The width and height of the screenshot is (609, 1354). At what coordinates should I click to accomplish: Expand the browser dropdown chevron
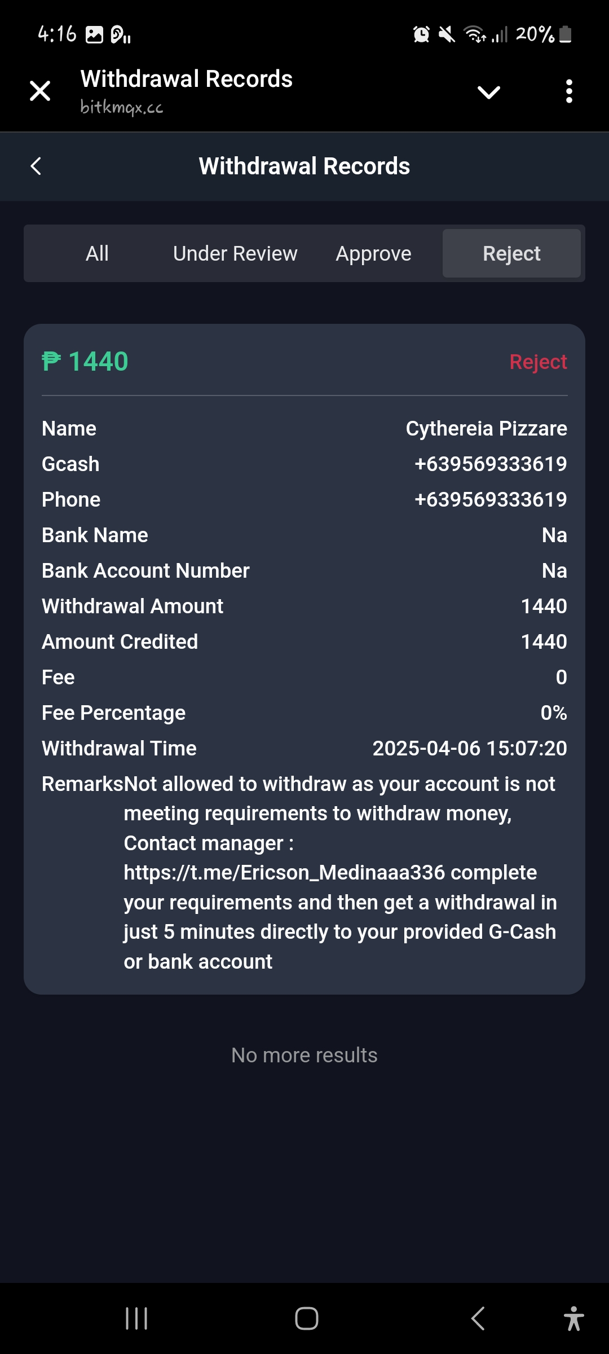coord(488,92)
